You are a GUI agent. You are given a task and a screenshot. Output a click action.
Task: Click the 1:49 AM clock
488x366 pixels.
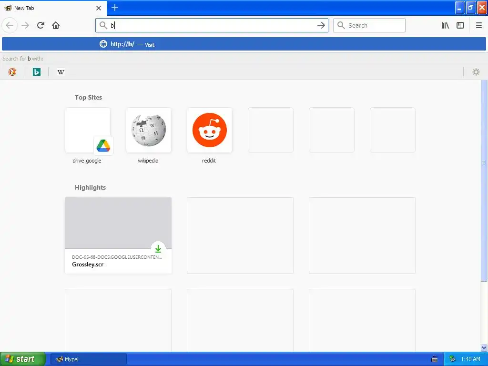click(x=470, y=359)
